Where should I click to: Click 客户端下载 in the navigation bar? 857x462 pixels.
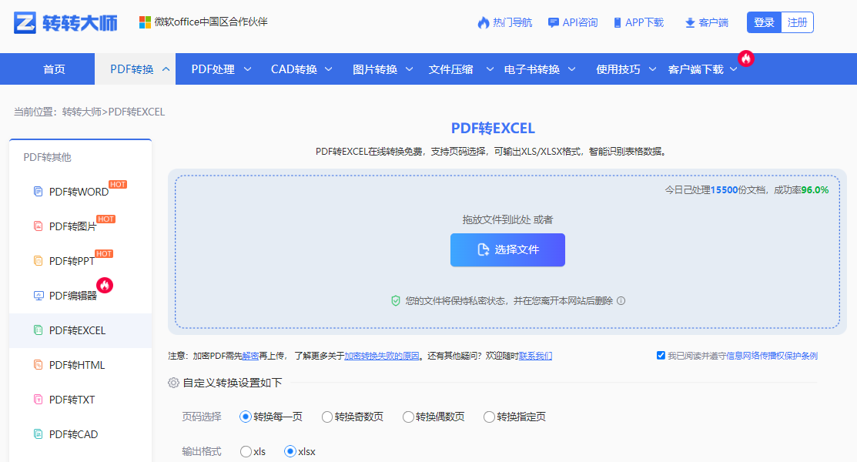(x=696, y=69)
